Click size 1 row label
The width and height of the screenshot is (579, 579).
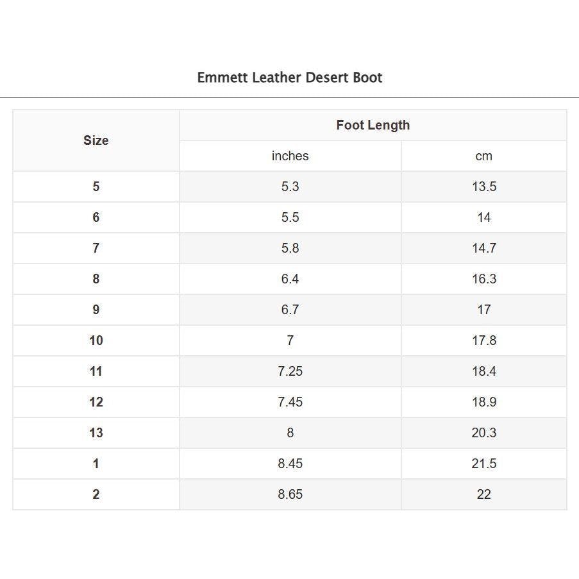96,464
